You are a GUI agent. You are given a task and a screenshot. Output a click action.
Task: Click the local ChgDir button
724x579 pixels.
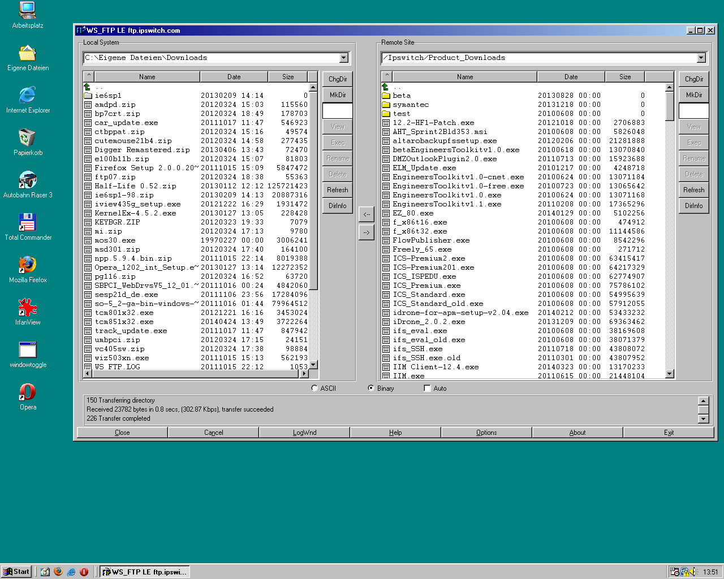click(338, 79)
